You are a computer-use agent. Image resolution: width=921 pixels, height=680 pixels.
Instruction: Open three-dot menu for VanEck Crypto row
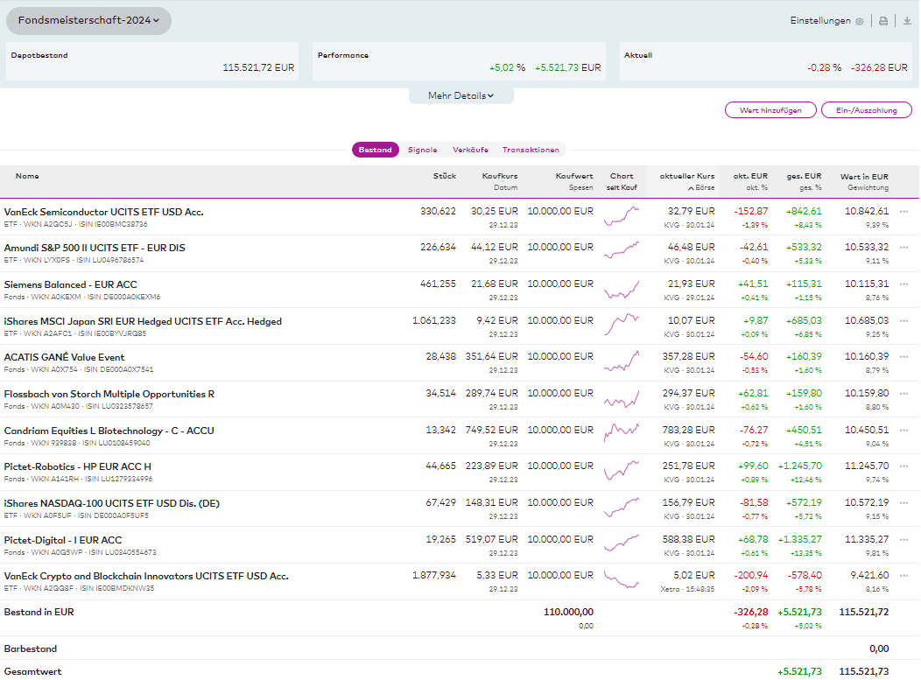tap(903, 576)
